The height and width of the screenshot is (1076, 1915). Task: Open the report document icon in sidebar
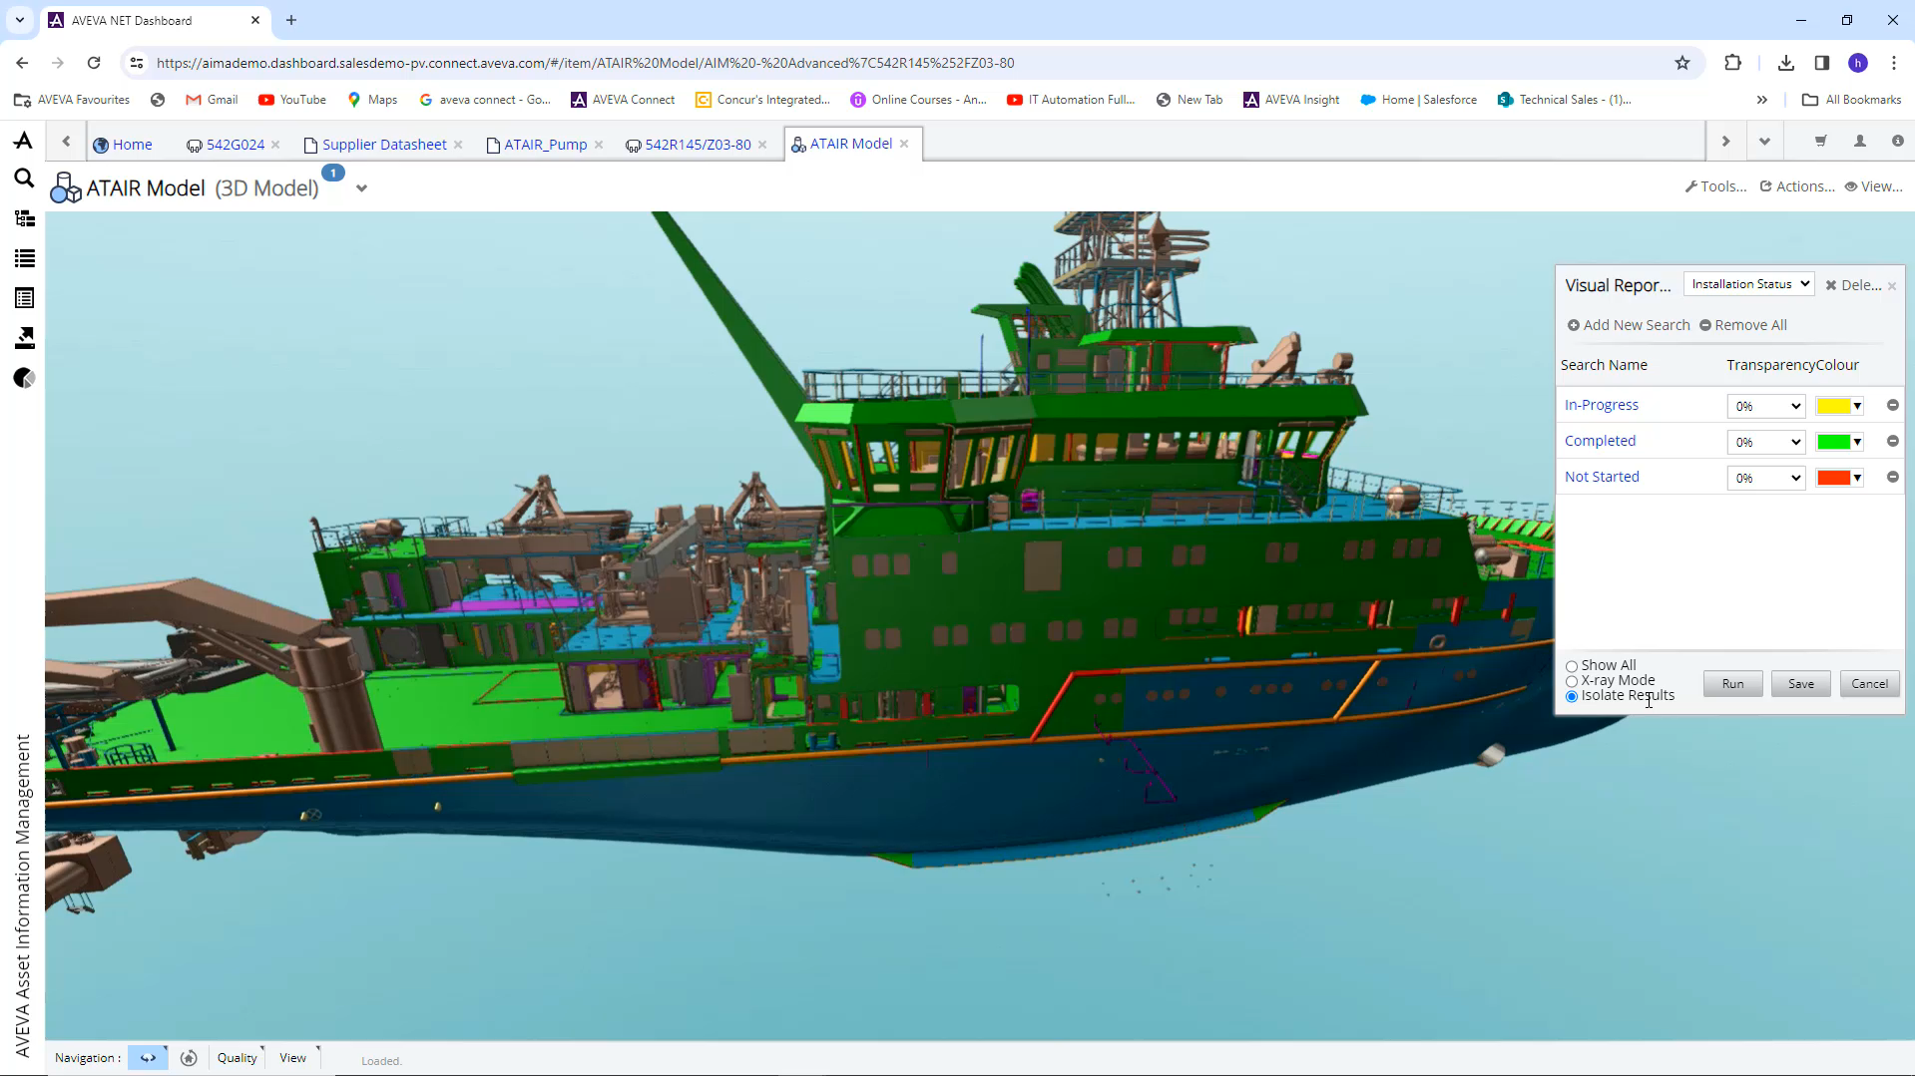24,298
